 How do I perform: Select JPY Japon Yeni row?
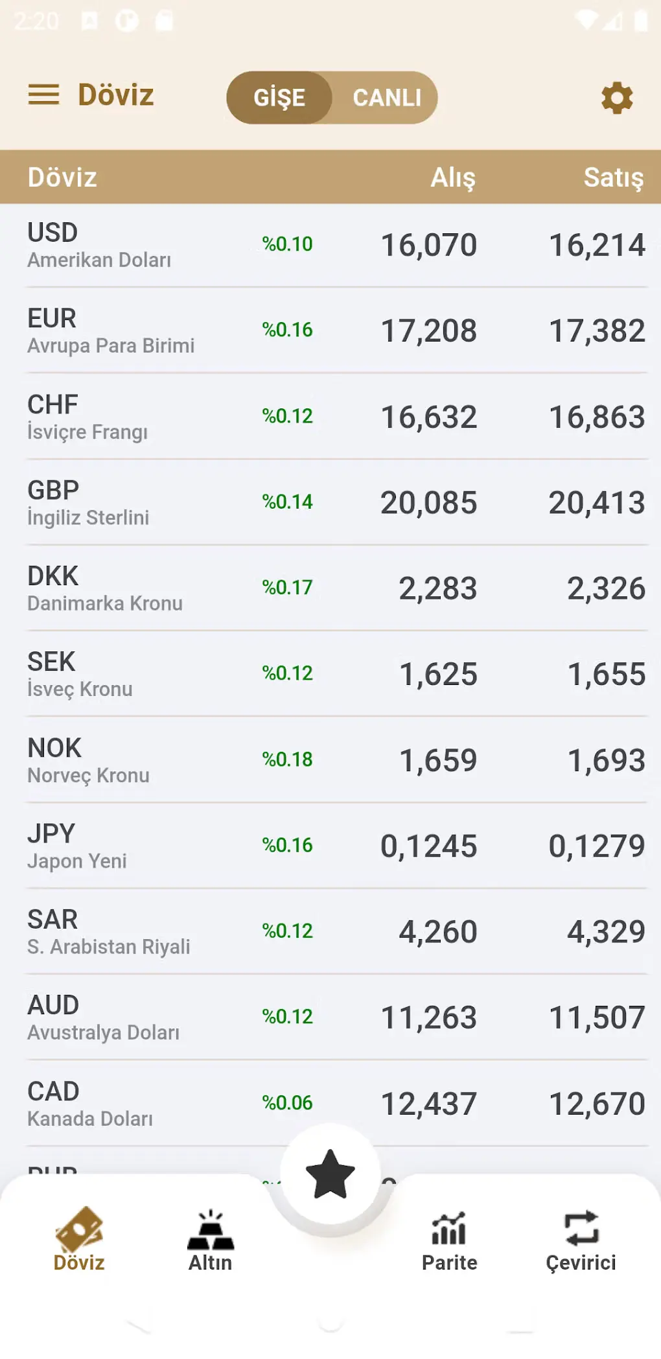tap(330, 846)
